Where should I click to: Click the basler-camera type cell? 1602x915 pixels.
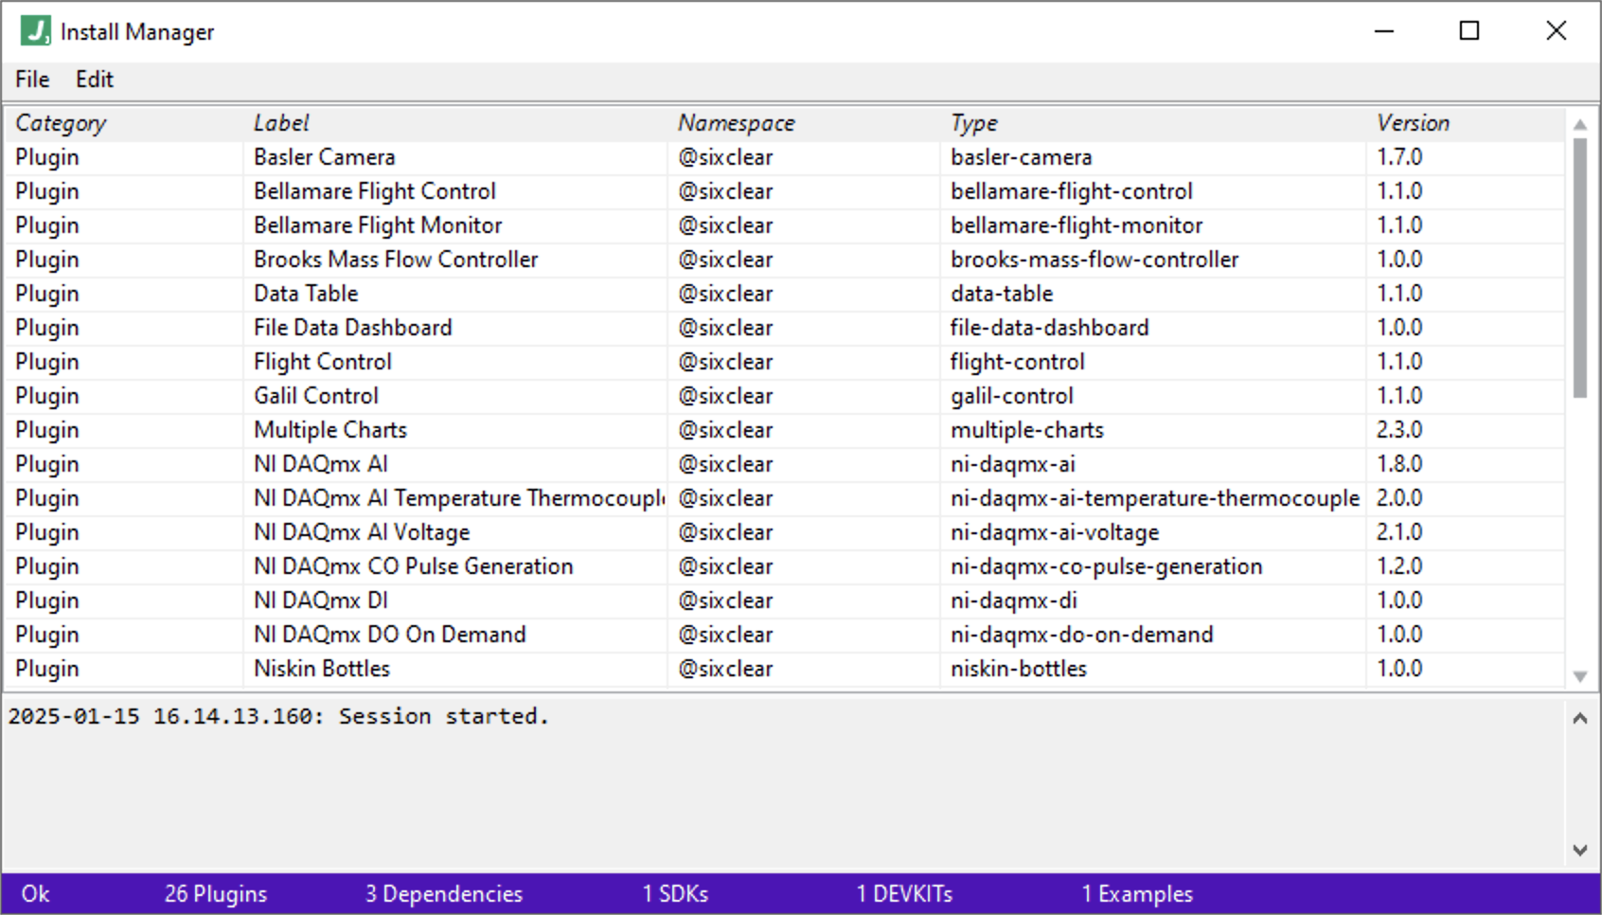(1022, 157)
